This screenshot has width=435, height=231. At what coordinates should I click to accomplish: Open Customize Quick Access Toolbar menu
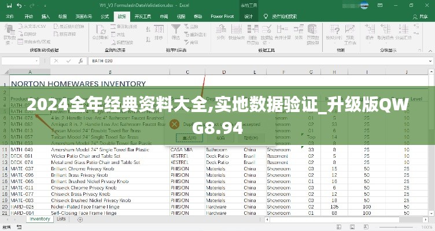pos(45,6)
